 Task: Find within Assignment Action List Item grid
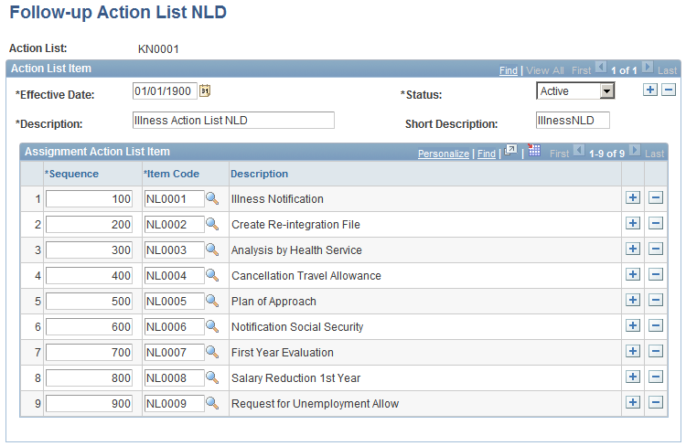[486, 154]
